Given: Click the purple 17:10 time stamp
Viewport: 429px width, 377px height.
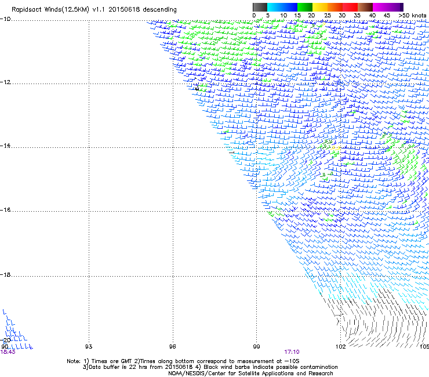Looking at the screenshot, I should pos(292,352).
